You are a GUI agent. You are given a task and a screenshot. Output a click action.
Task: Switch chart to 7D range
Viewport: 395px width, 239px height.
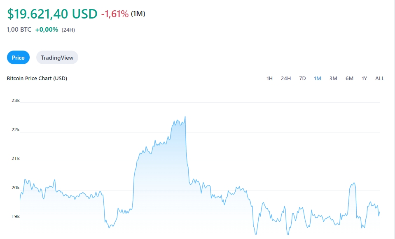tap(302, 79)
